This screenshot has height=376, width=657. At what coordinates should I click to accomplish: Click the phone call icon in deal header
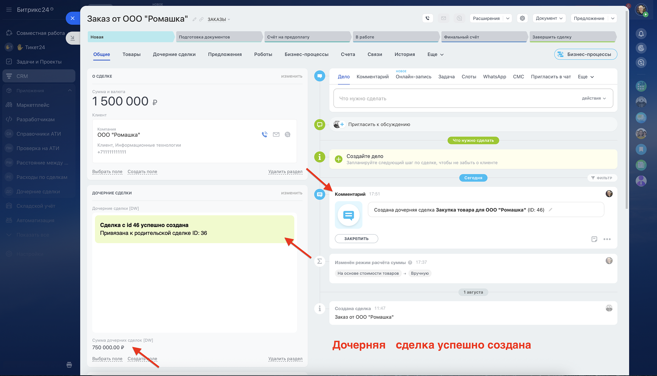tap(427, 18)
